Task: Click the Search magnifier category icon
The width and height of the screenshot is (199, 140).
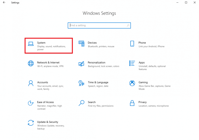Action: 81,103
